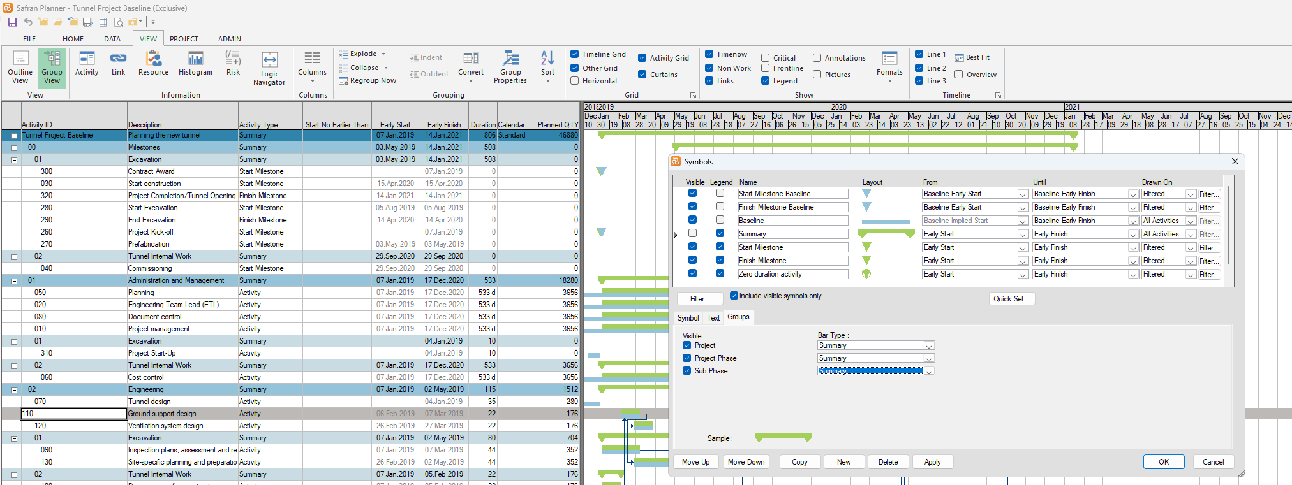Click the Save As disk-with-pencil icon

[87, 22]
